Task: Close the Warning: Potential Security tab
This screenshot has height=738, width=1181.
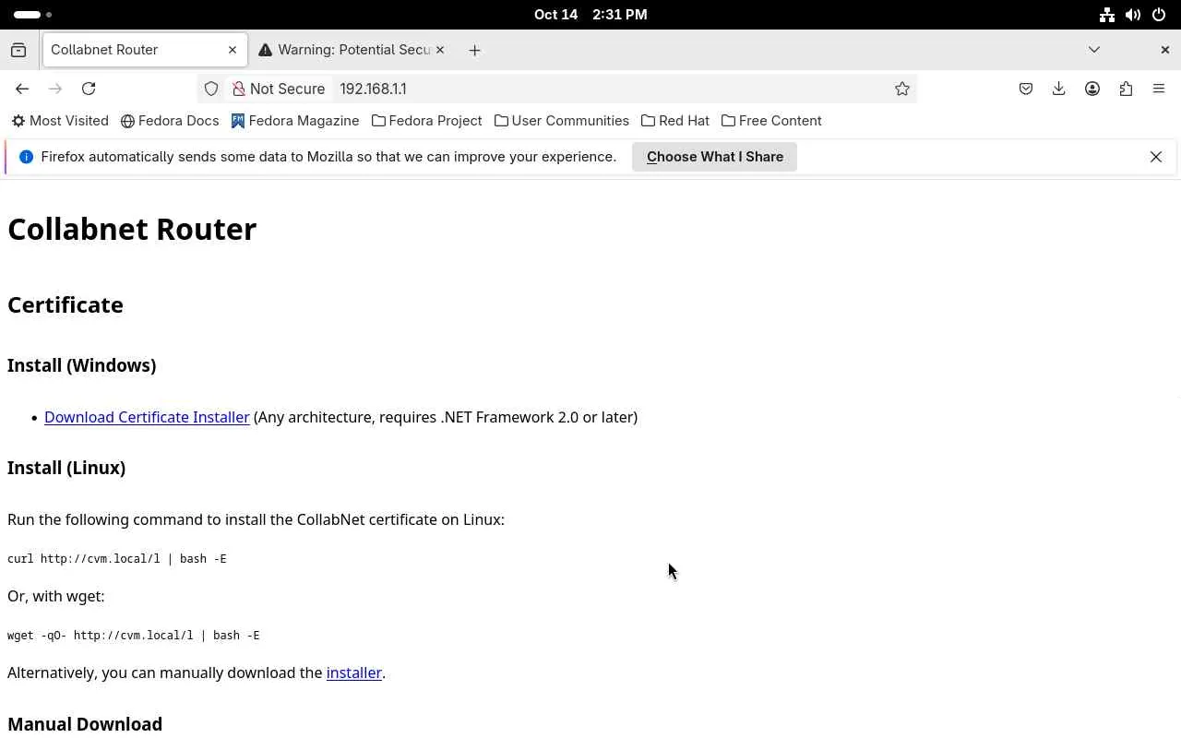Action: pos(440,50)
